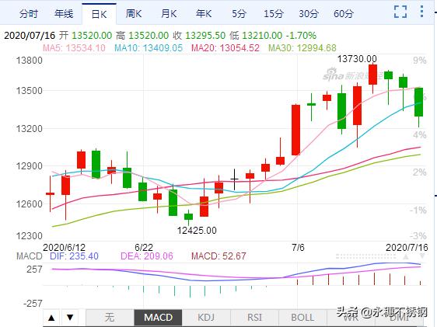Click the DIF: 235.40 value

point(74,256)
